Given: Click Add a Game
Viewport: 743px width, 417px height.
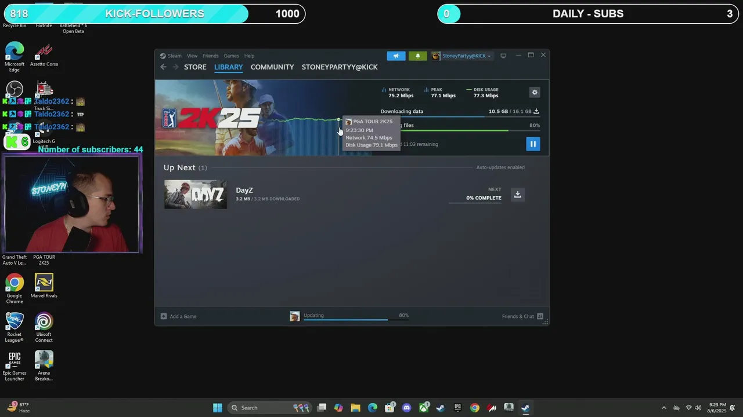Looking at the screenshot, I should coord(179,316).
